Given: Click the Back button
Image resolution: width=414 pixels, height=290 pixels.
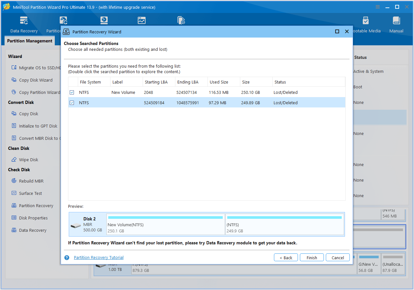Looking at the screenshot, I should click(x=286, y=258).
